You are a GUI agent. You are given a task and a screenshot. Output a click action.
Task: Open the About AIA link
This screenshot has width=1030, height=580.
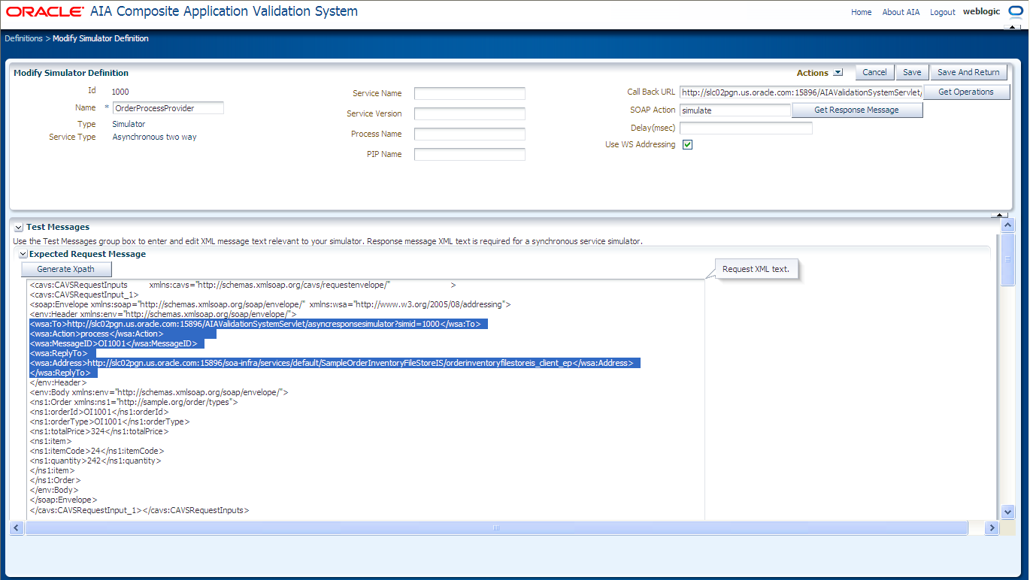[901, 12]
